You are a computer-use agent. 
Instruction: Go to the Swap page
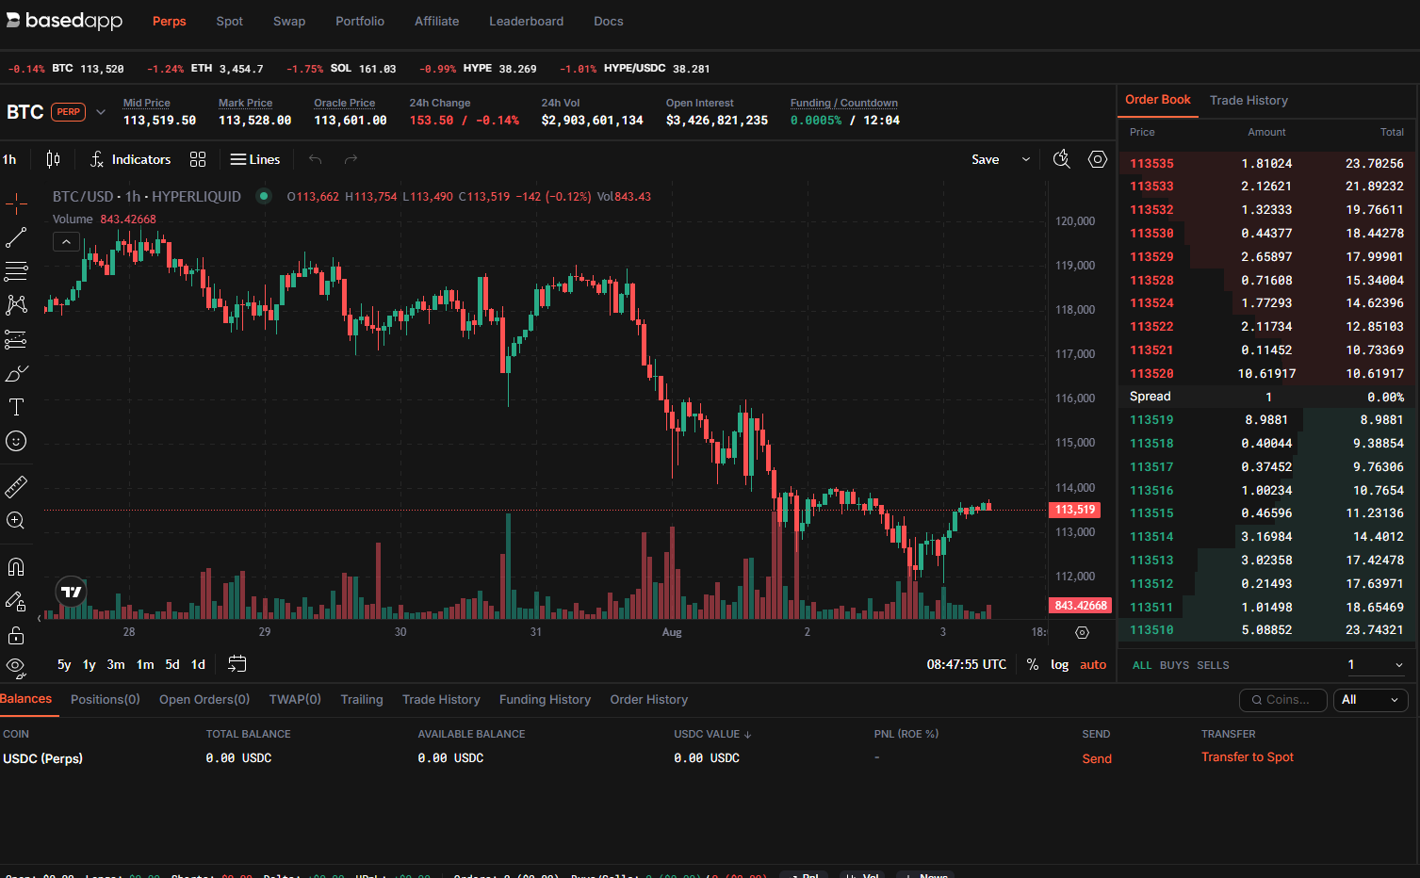(x=289, y=21)
